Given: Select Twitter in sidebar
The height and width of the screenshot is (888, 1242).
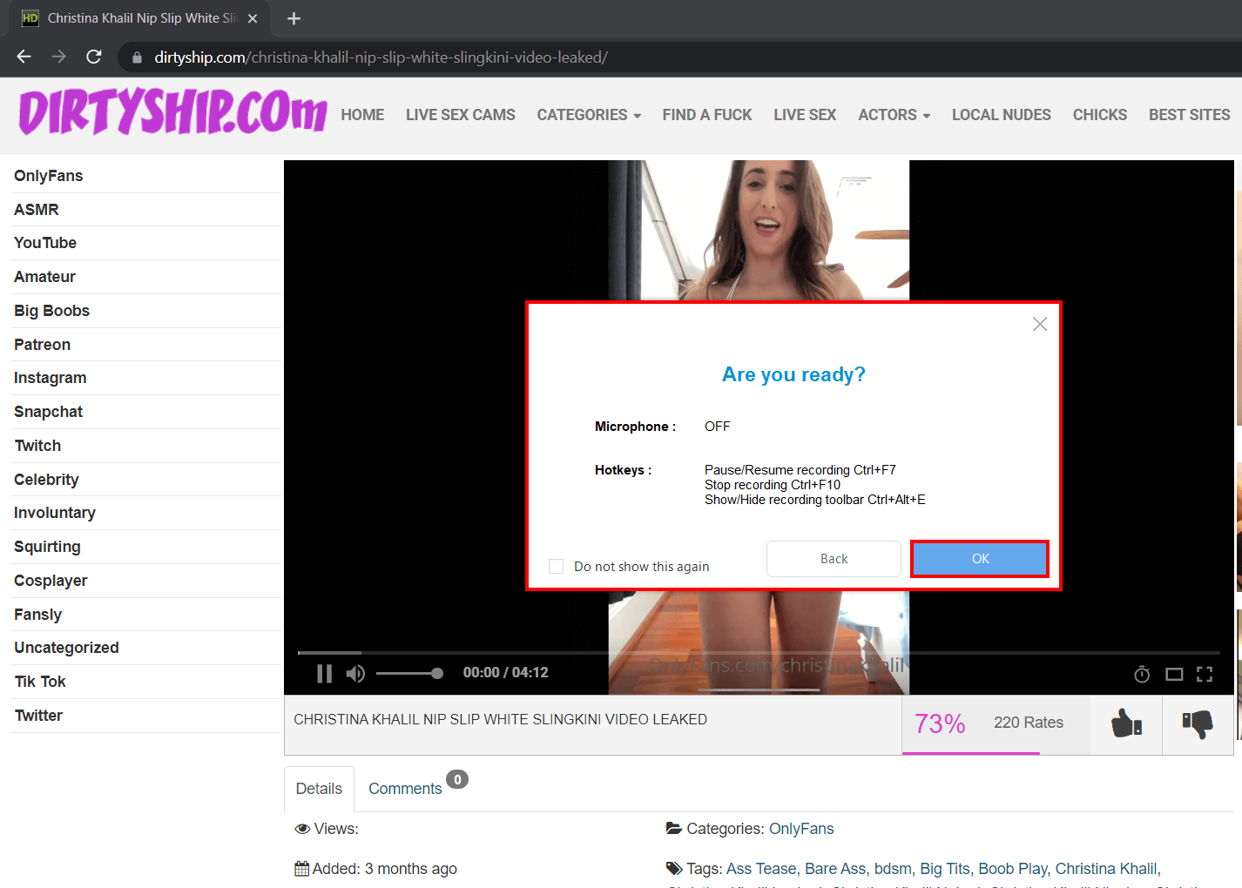Looking at the screenshot, I should click(x=38, y=716).
